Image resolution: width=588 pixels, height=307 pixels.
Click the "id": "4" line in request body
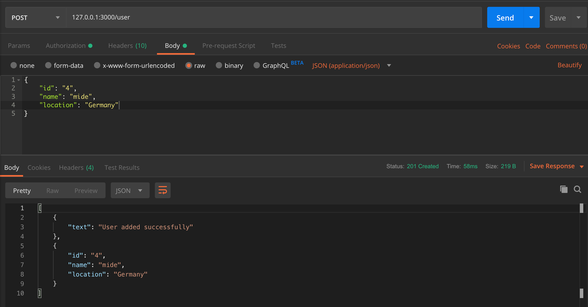point(58,88)
